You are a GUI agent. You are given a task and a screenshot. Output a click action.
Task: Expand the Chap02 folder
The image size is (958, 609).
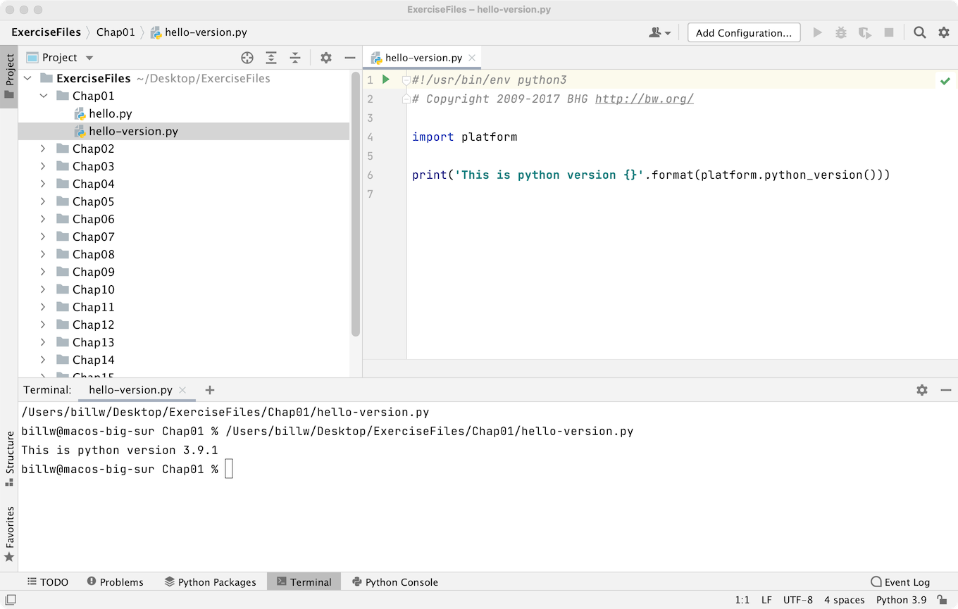coord(44,149)
